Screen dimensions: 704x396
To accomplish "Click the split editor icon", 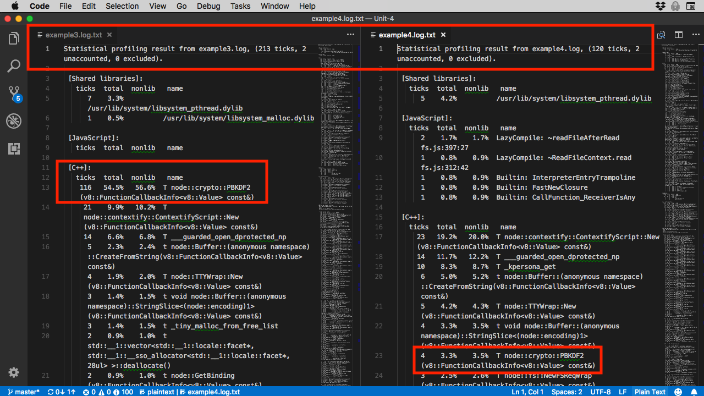I will (x=679, y=35).
